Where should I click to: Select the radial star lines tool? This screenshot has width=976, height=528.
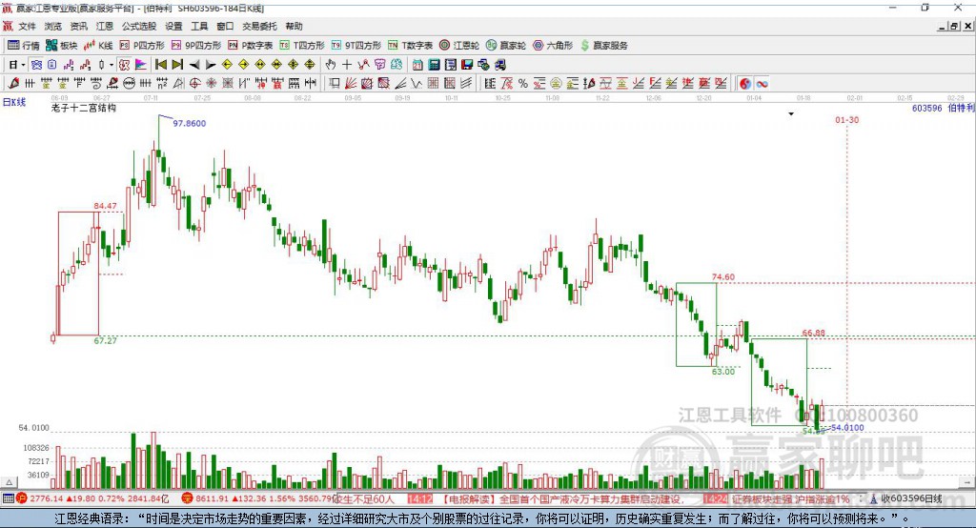click(211, 84)
